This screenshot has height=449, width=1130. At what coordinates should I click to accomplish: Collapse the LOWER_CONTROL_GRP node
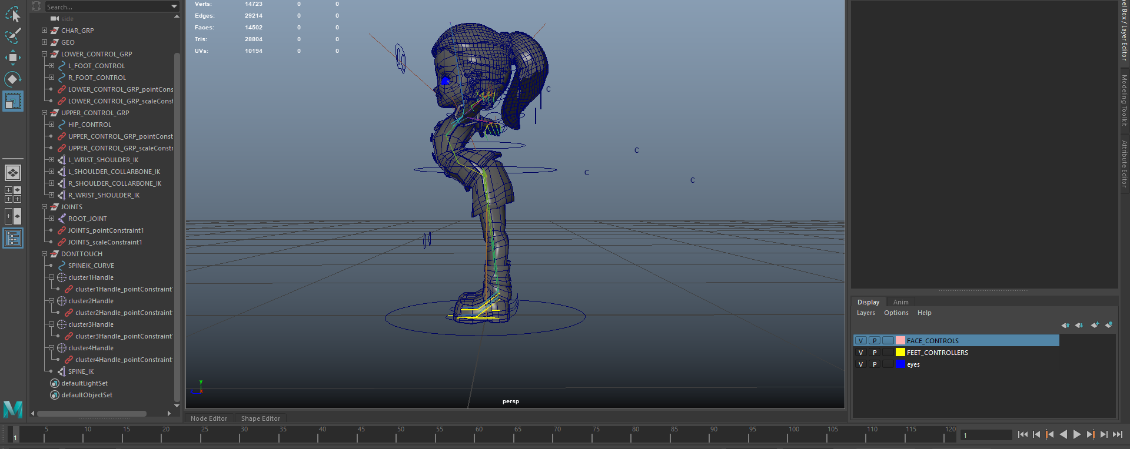click(x=44, y=54)
